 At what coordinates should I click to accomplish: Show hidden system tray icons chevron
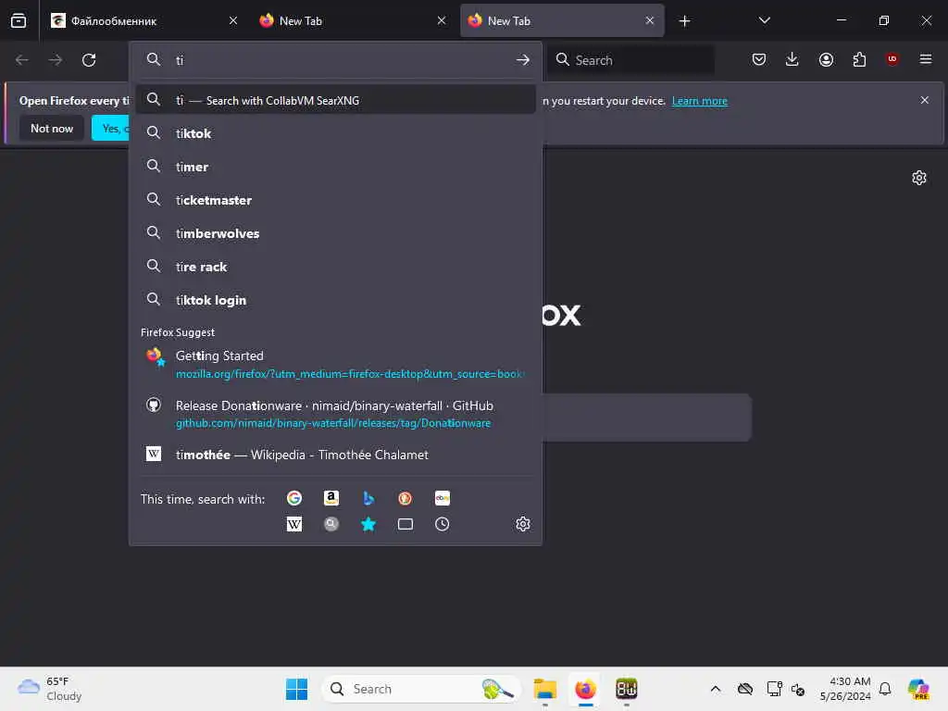[x=716, y=689]
